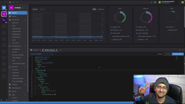Viewport: 185px width, 104px height.
Task: Collapse the Network section
Action: 25,67
